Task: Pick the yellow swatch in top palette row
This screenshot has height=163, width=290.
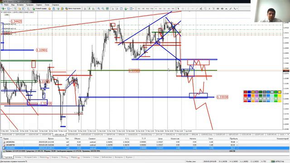Action: pyautogui.click(x=280, y=92)
